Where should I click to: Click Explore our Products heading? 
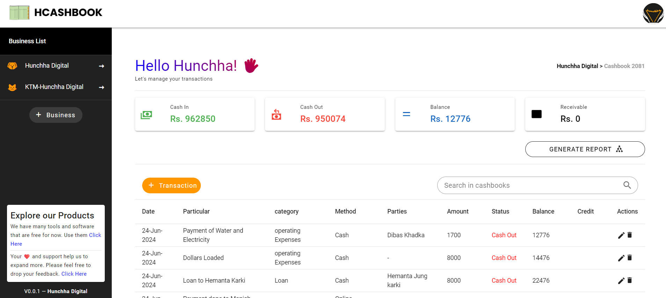[52, 215]
